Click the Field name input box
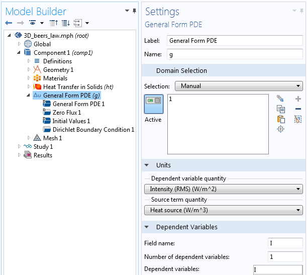307x275 pixels. 285,243
